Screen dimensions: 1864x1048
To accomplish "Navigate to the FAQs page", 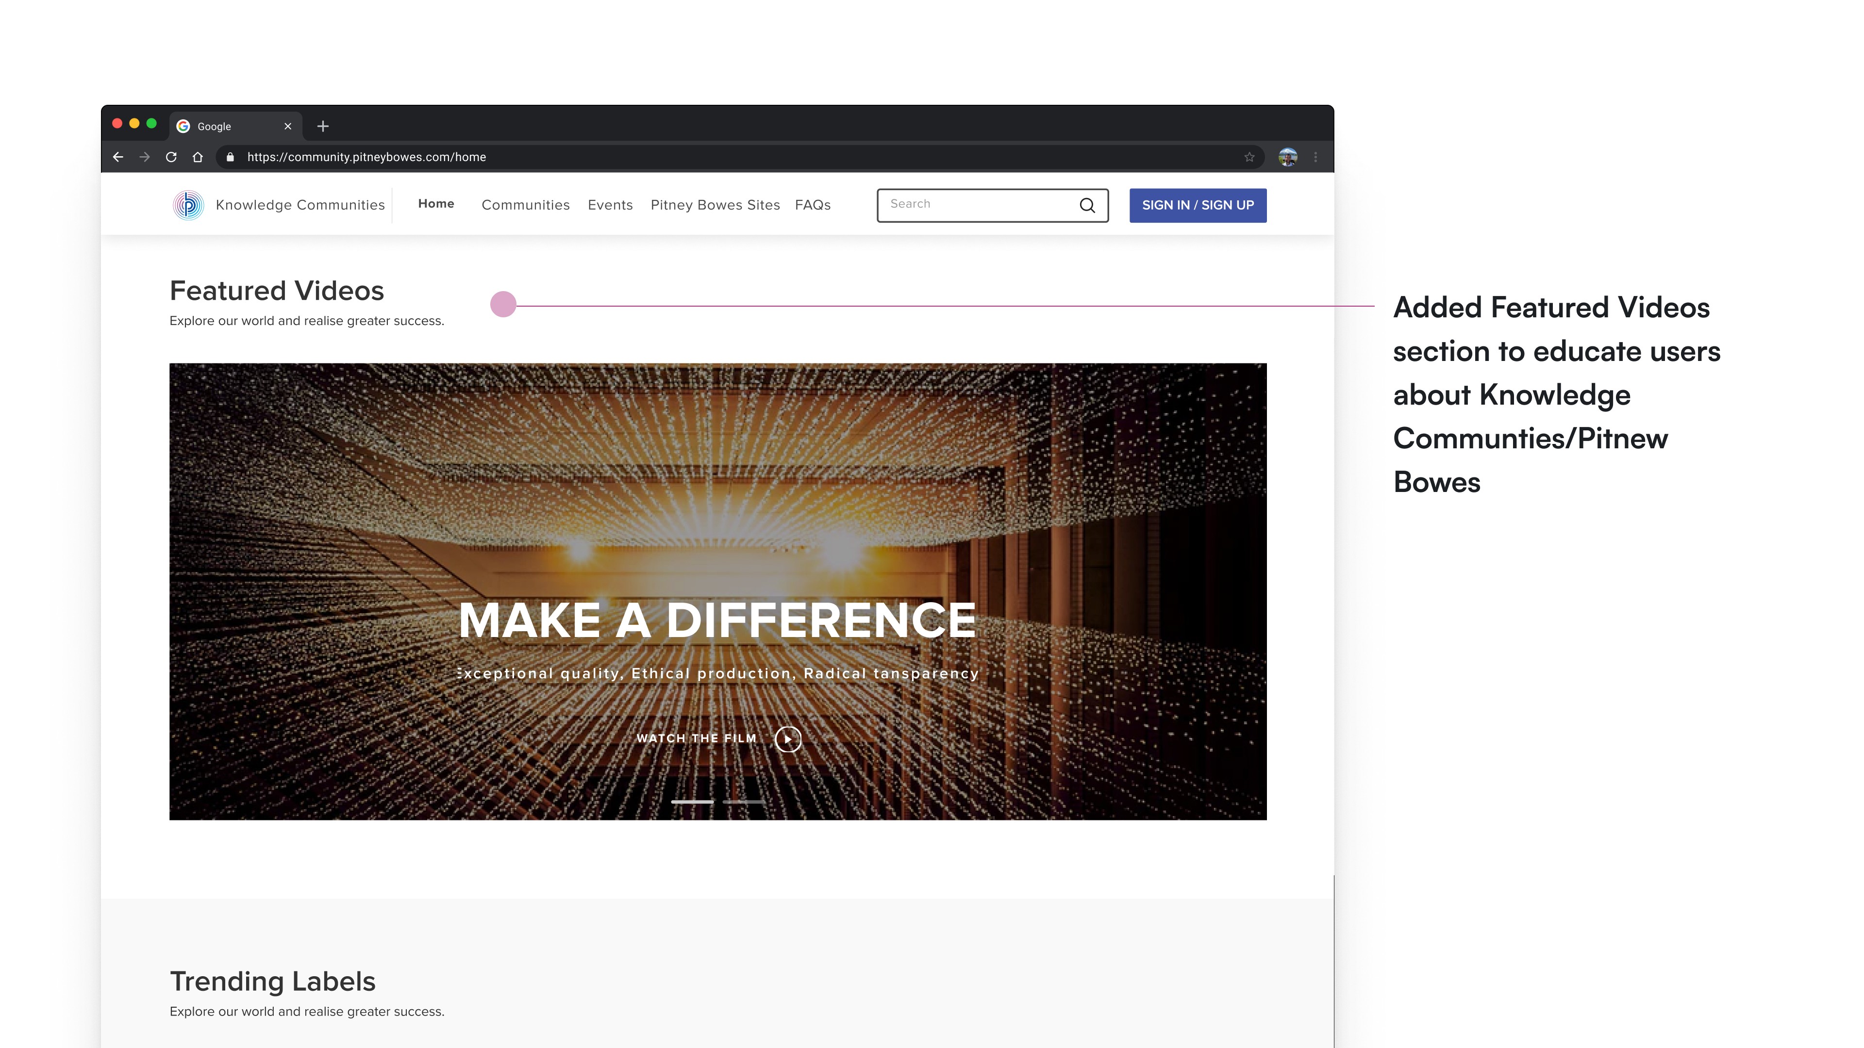I will pos(813,205).
